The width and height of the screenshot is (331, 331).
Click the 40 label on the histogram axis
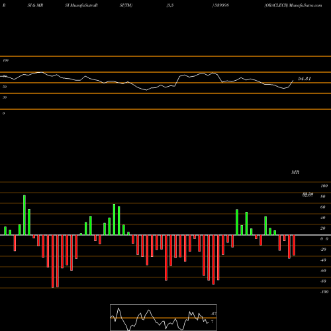(x=323, y=218)
